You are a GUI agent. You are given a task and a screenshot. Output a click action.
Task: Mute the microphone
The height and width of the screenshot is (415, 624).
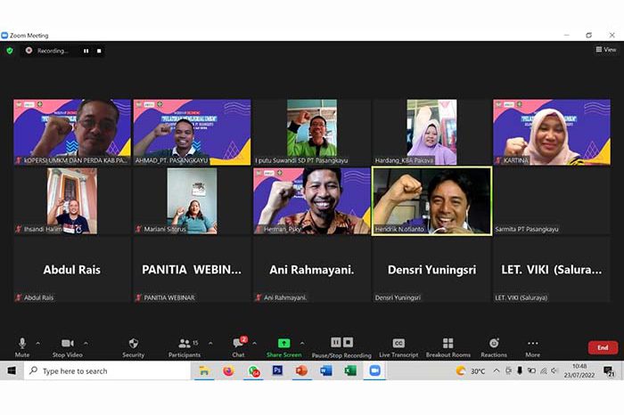[22, 346]
